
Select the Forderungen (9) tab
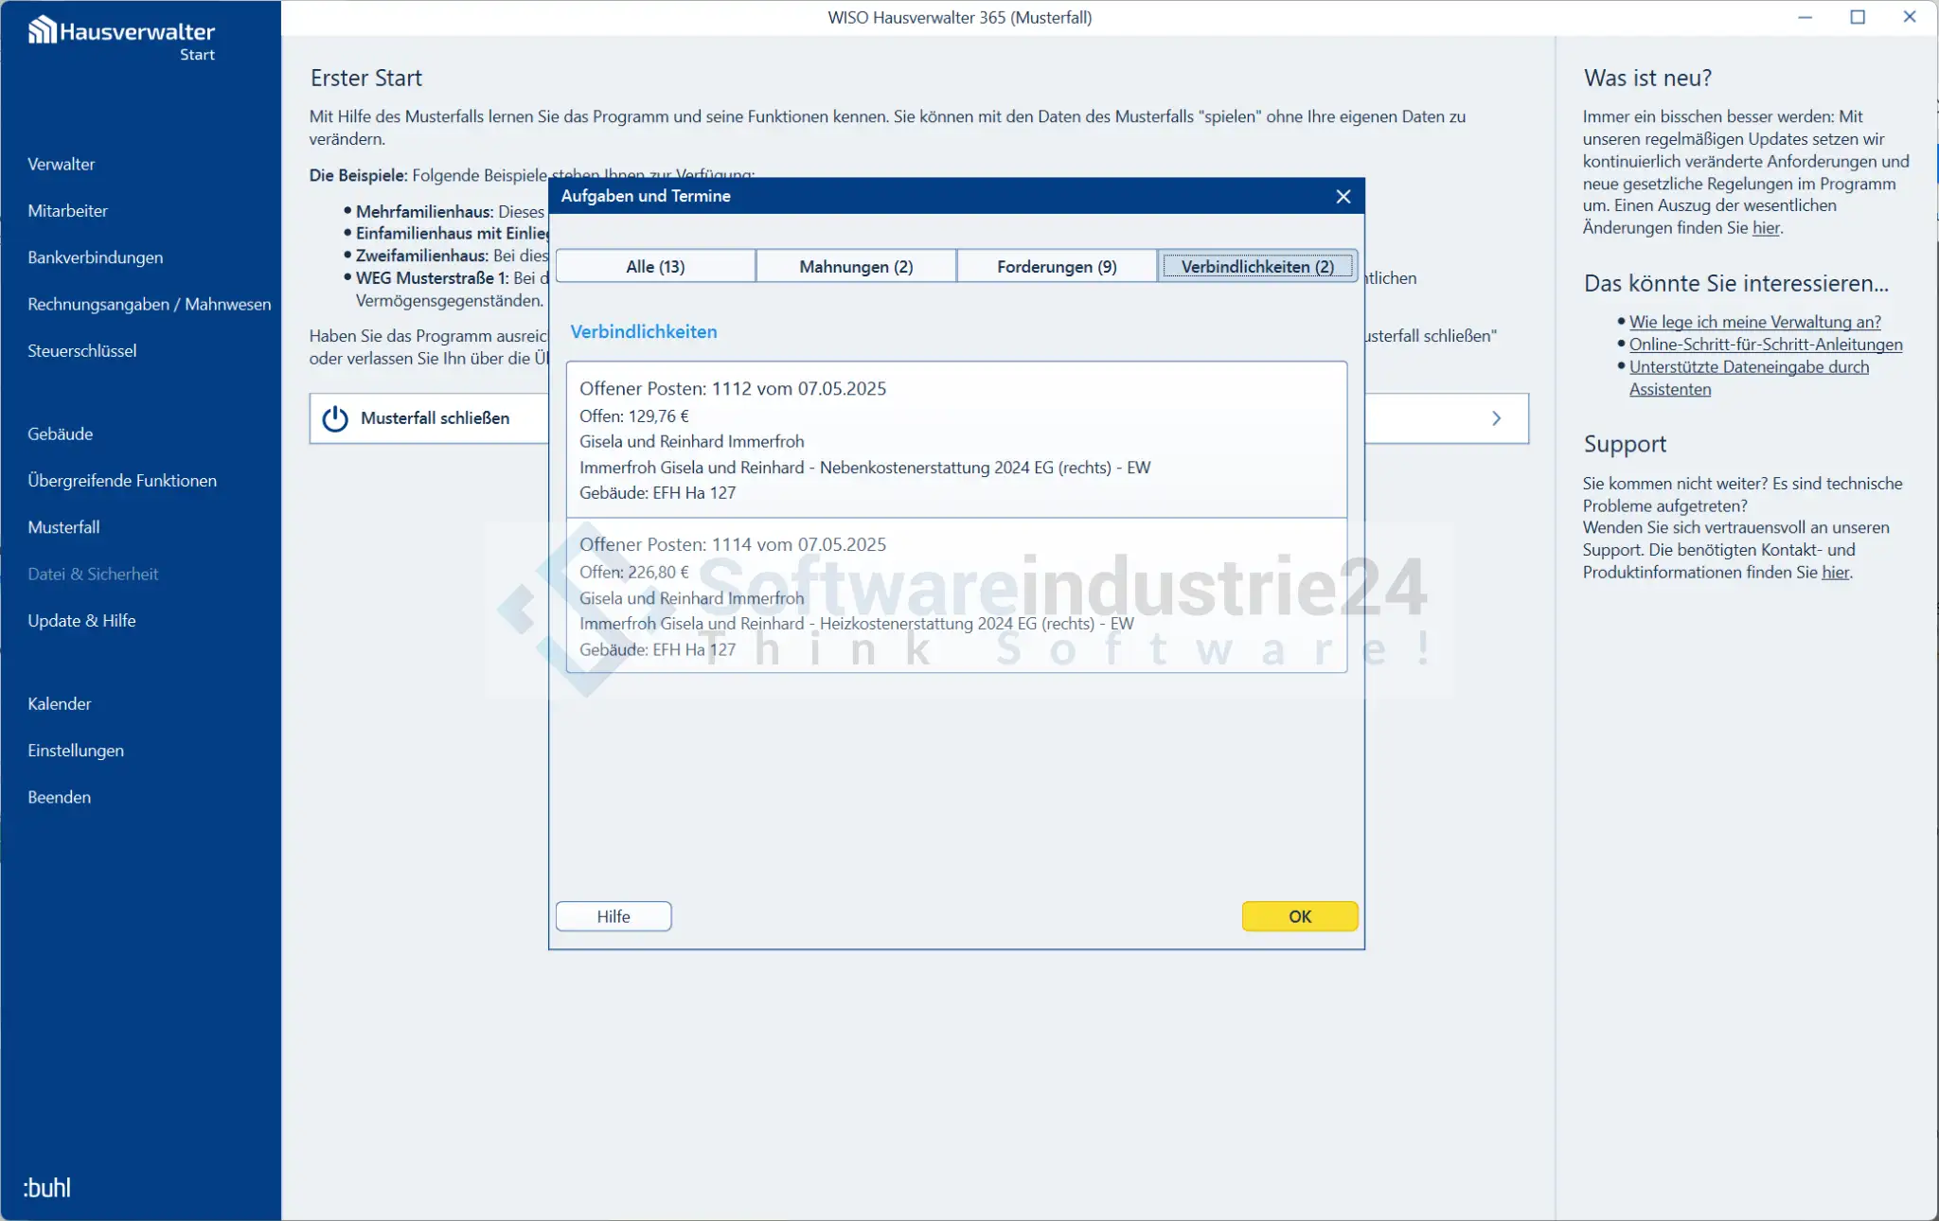[x=1057, y=266]
